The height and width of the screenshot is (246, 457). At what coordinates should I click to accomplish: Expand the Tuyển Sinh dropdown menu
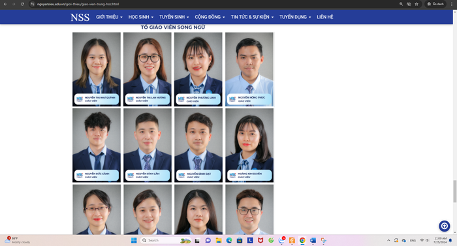[174, 17]
